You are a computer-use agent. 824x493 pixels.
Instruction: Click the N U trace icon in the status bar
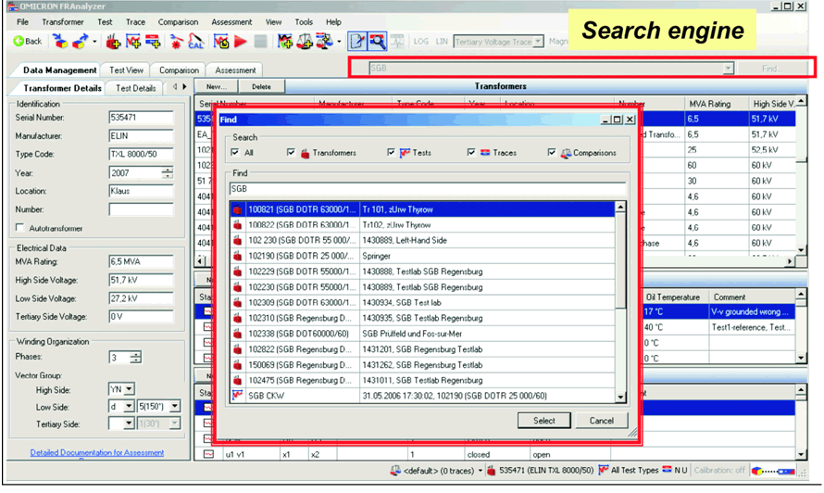(667, 469)
